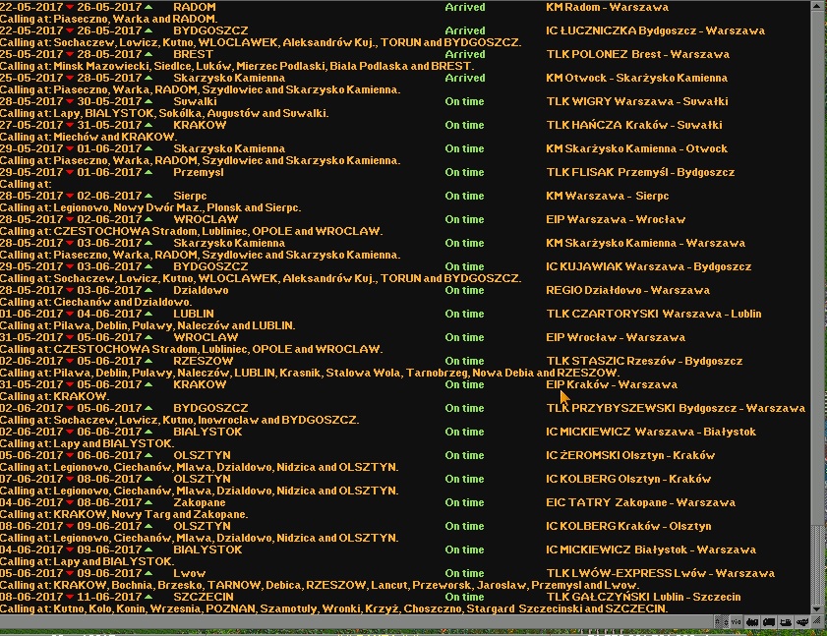Toggle the train departures filter icon
Screen dimensions: 827x636
click(751, 621)
